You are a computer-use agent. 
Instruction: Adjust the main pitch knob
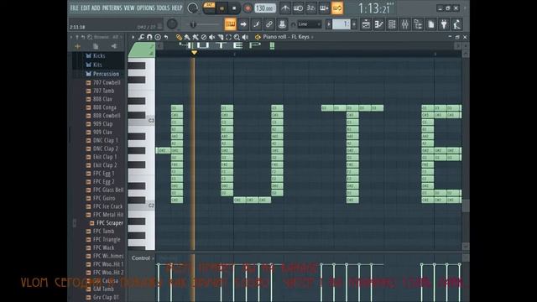click(172, 24)
